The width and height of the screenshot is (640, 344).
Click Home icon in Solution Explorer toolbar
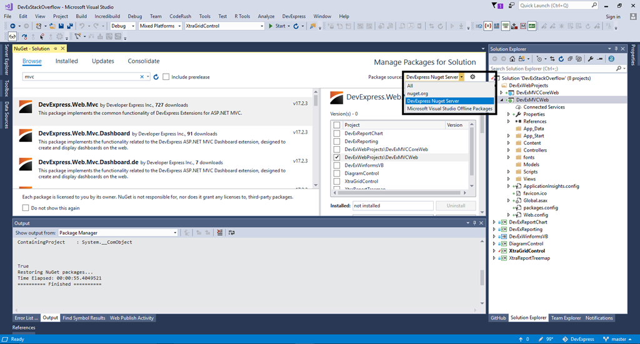coord(512,59)
